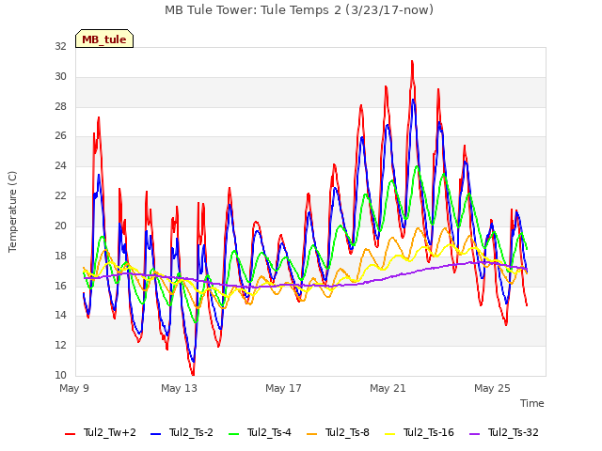This screenshot has width=602, height=451.
Task: Click the highest red peak above 30
Action: click(x=412, y=61)
